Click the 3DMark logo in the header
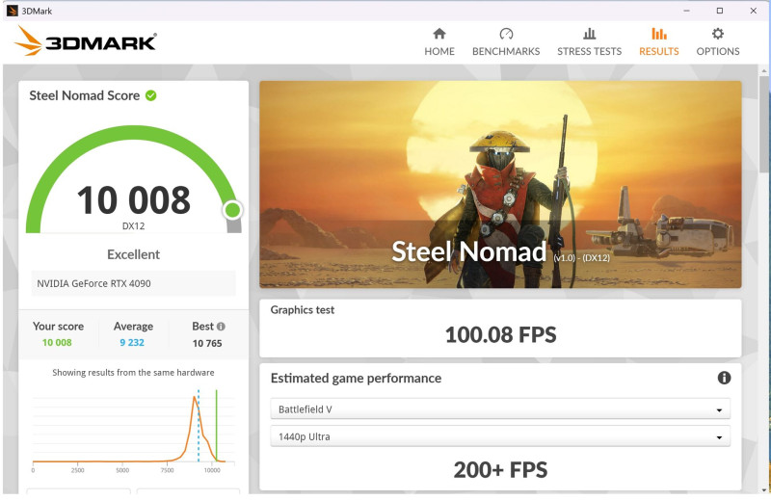This screenshot has height=500, width=771. [x=85, y=40]
